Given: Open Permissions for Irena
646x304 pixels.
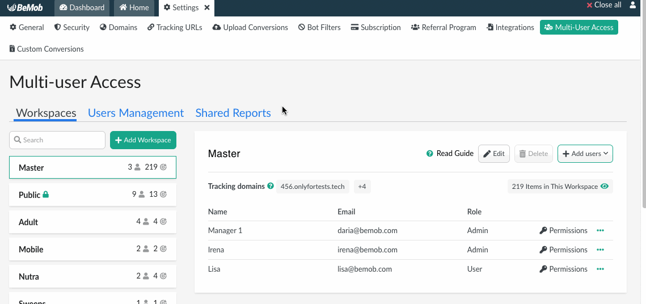Looking at the screenshot, I should [563, 250].
